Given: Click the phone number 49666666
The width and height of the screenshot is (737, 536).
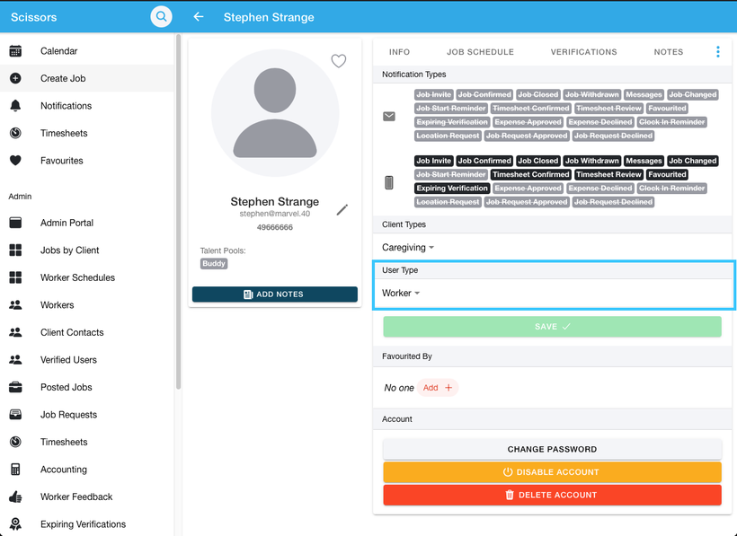Looking at the screenshot, I should click(274, 227).
